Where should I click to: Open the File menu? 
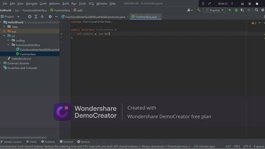[x=5, y=4]
